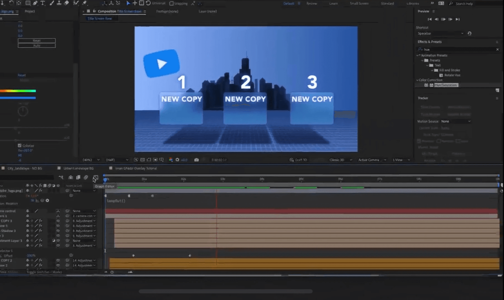The image size is (504, 300).
Task: Click the Shy layers hide icon
Action: click(x=70, y=177)
